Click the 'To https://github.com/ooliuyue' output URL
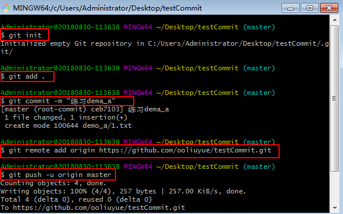The width and height of the screenshot is (343, 214). coord(93,208)
